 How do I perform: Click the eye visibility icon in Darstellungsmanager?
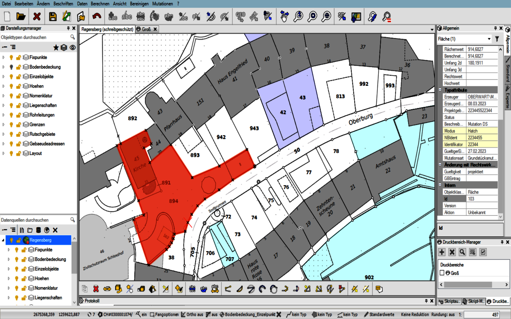coord(72,48)
